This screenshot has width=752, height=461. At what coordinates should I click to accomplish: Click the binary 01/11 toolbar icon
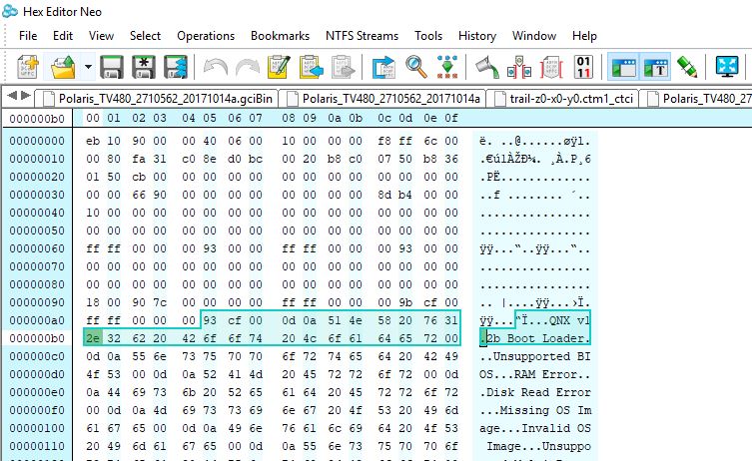pyautogui.click(x=584, y=68)
